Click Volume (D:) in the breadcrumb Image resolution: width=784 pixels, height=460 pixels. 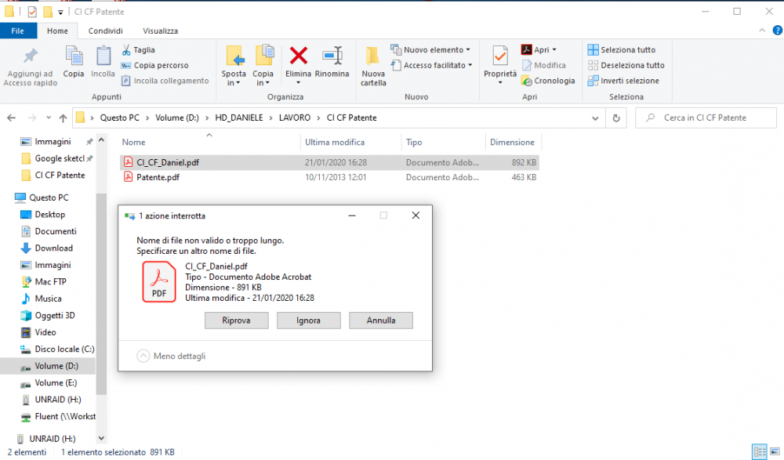tap(177, 118)
